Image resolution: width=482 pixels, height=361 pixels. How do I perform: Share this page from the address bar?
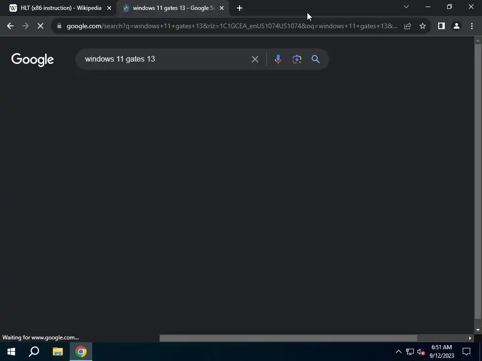(x=408, y=26)
